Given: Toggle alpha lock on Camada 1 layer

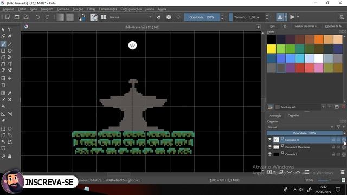Looking at the screenshot, I should click(x=343, y=154).
